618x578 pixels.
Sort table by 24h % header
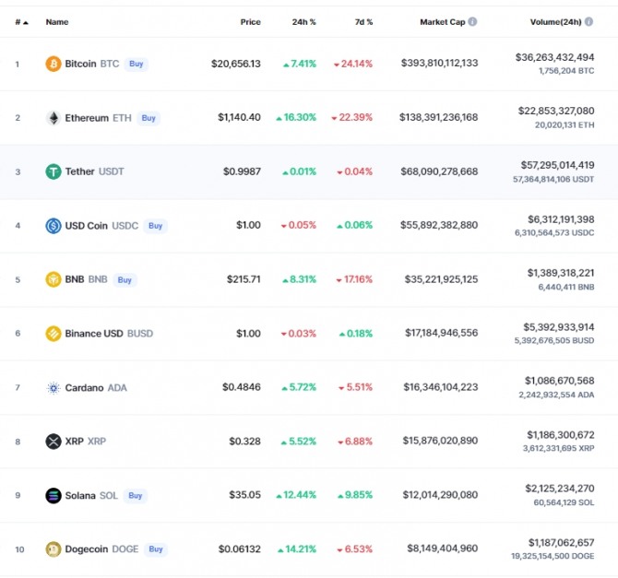tap(303, 22)
